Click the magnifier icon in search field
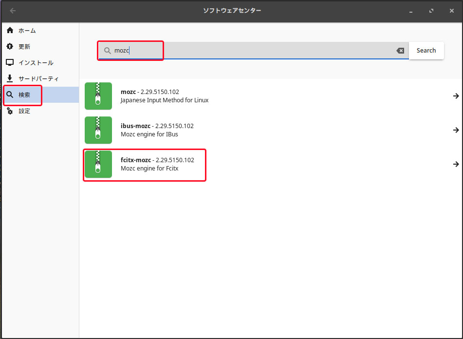The width and height of the screenshot is (463, 339). pyautogui.click(x=107, y=51)
